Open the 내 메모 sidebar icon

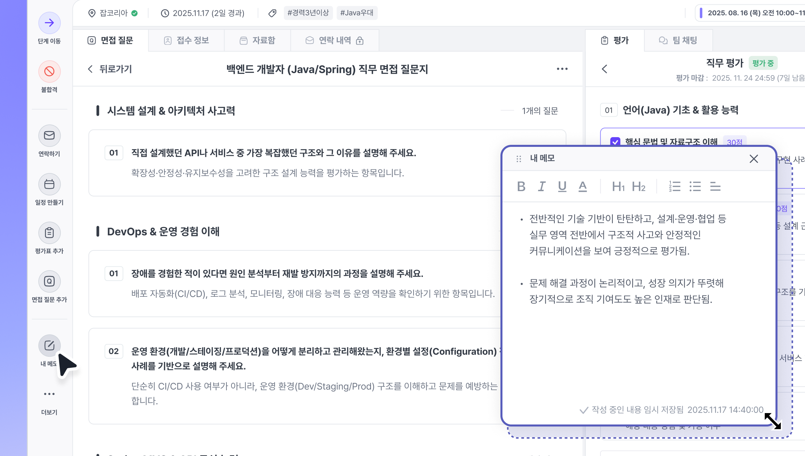(x=49, y=345)
